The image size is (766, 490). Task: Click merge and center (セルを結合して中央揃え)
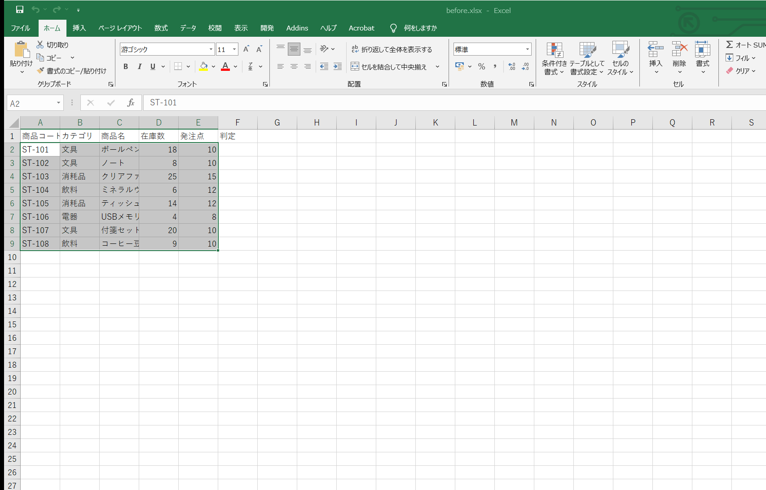tap(389, 66)
